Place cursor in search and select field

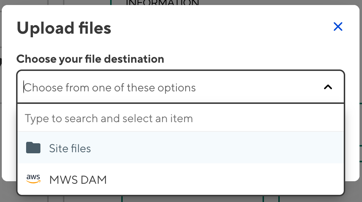coord(181,118)
